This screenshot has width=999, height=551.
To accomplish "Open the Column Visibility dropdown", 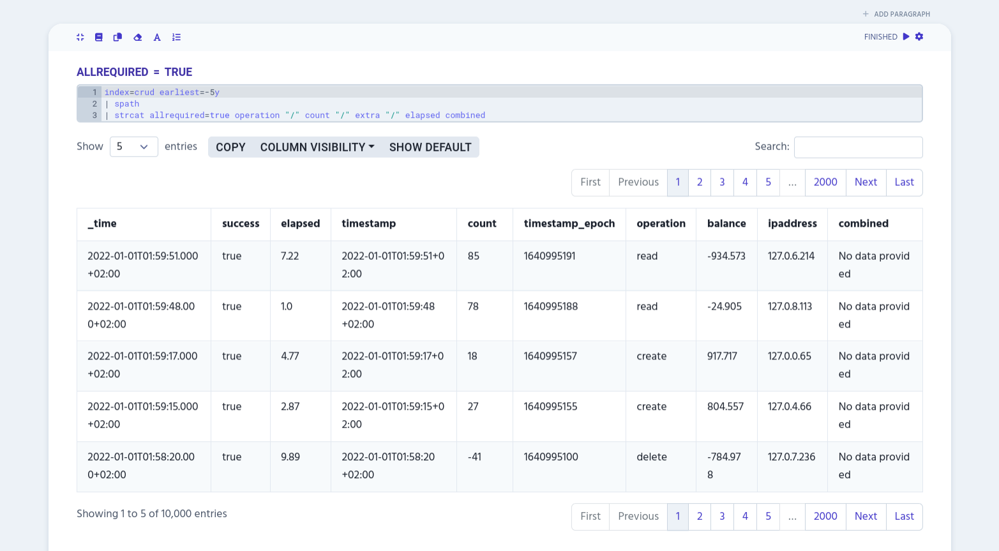I will coord(317,147).
